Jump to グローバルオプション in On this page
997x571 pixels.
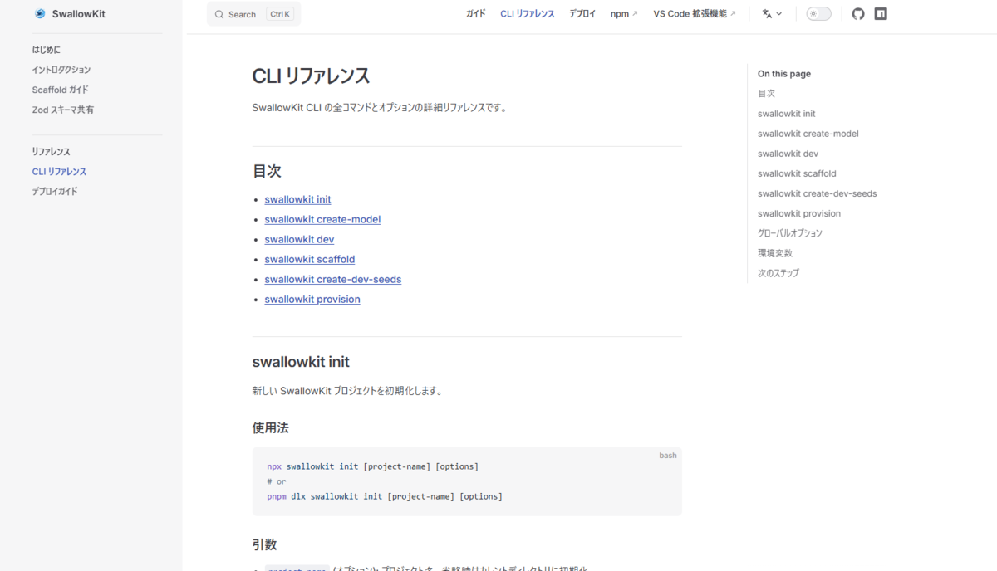(x=790, y=233)
